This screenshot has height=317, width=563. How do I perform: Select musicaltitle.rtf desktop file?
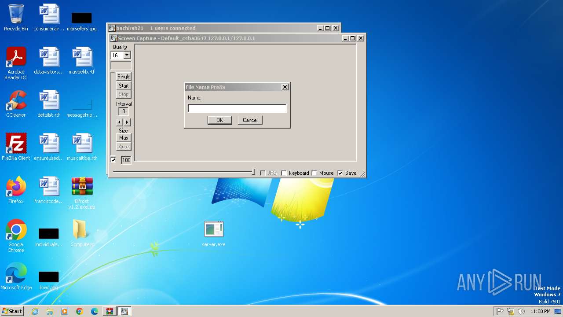pos(82,147)
